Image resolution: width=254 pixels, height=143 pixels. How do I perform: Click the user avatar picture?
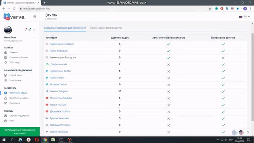point(8,30)
